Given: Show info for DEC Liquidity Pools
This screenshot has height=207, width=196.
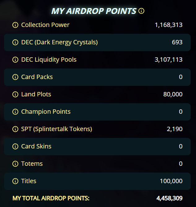Looking at the screenshot, I should tap(15, 59).
